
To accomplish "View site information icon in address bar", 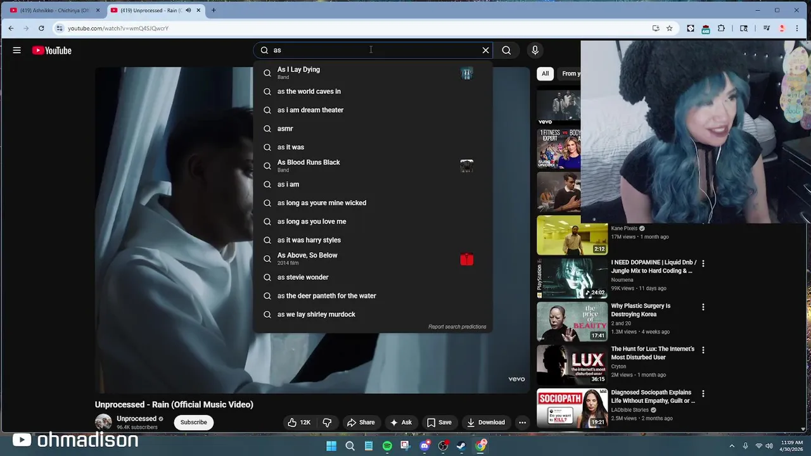I will click(59, 28).
